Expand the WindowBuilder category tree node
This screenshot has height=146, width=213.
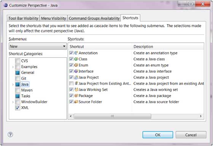pyautogui.click(x=13, y=102)
